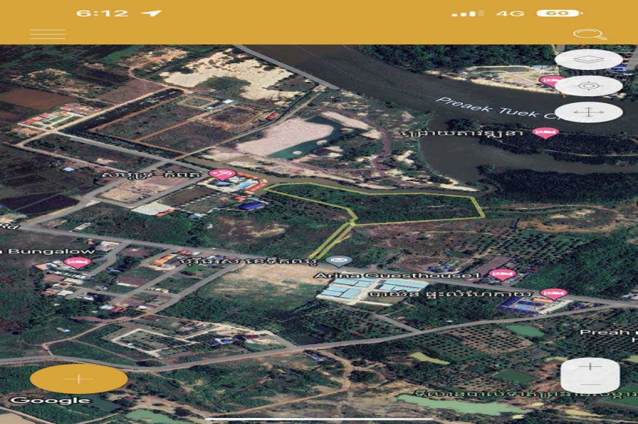
Task: Open the hamburger menu
Action: 47,35
